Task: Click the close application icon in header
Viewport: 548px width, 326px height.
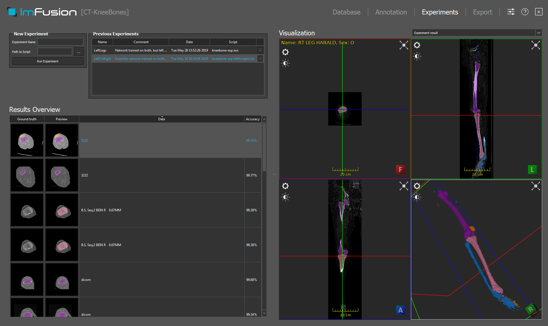Action: point(539,12)
